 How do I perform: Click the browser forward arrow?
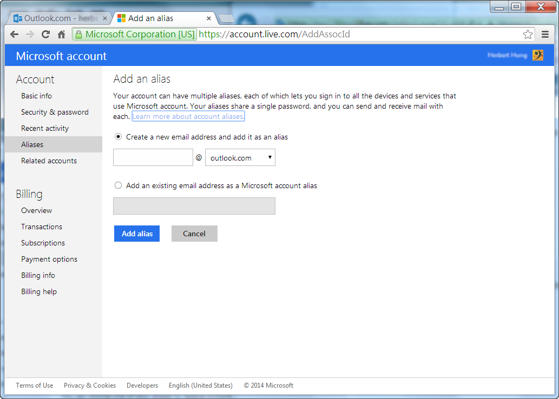tap(30, 35)
